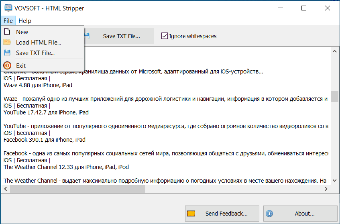Click the vertical scrollbar thumb

tap(334, 96)
